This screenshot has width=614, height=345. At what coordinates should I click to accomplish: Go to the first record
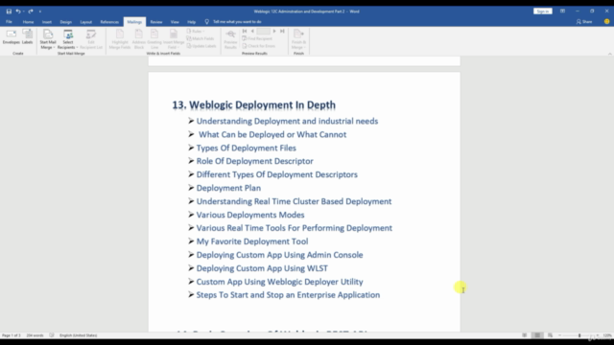tap(245, 31)
